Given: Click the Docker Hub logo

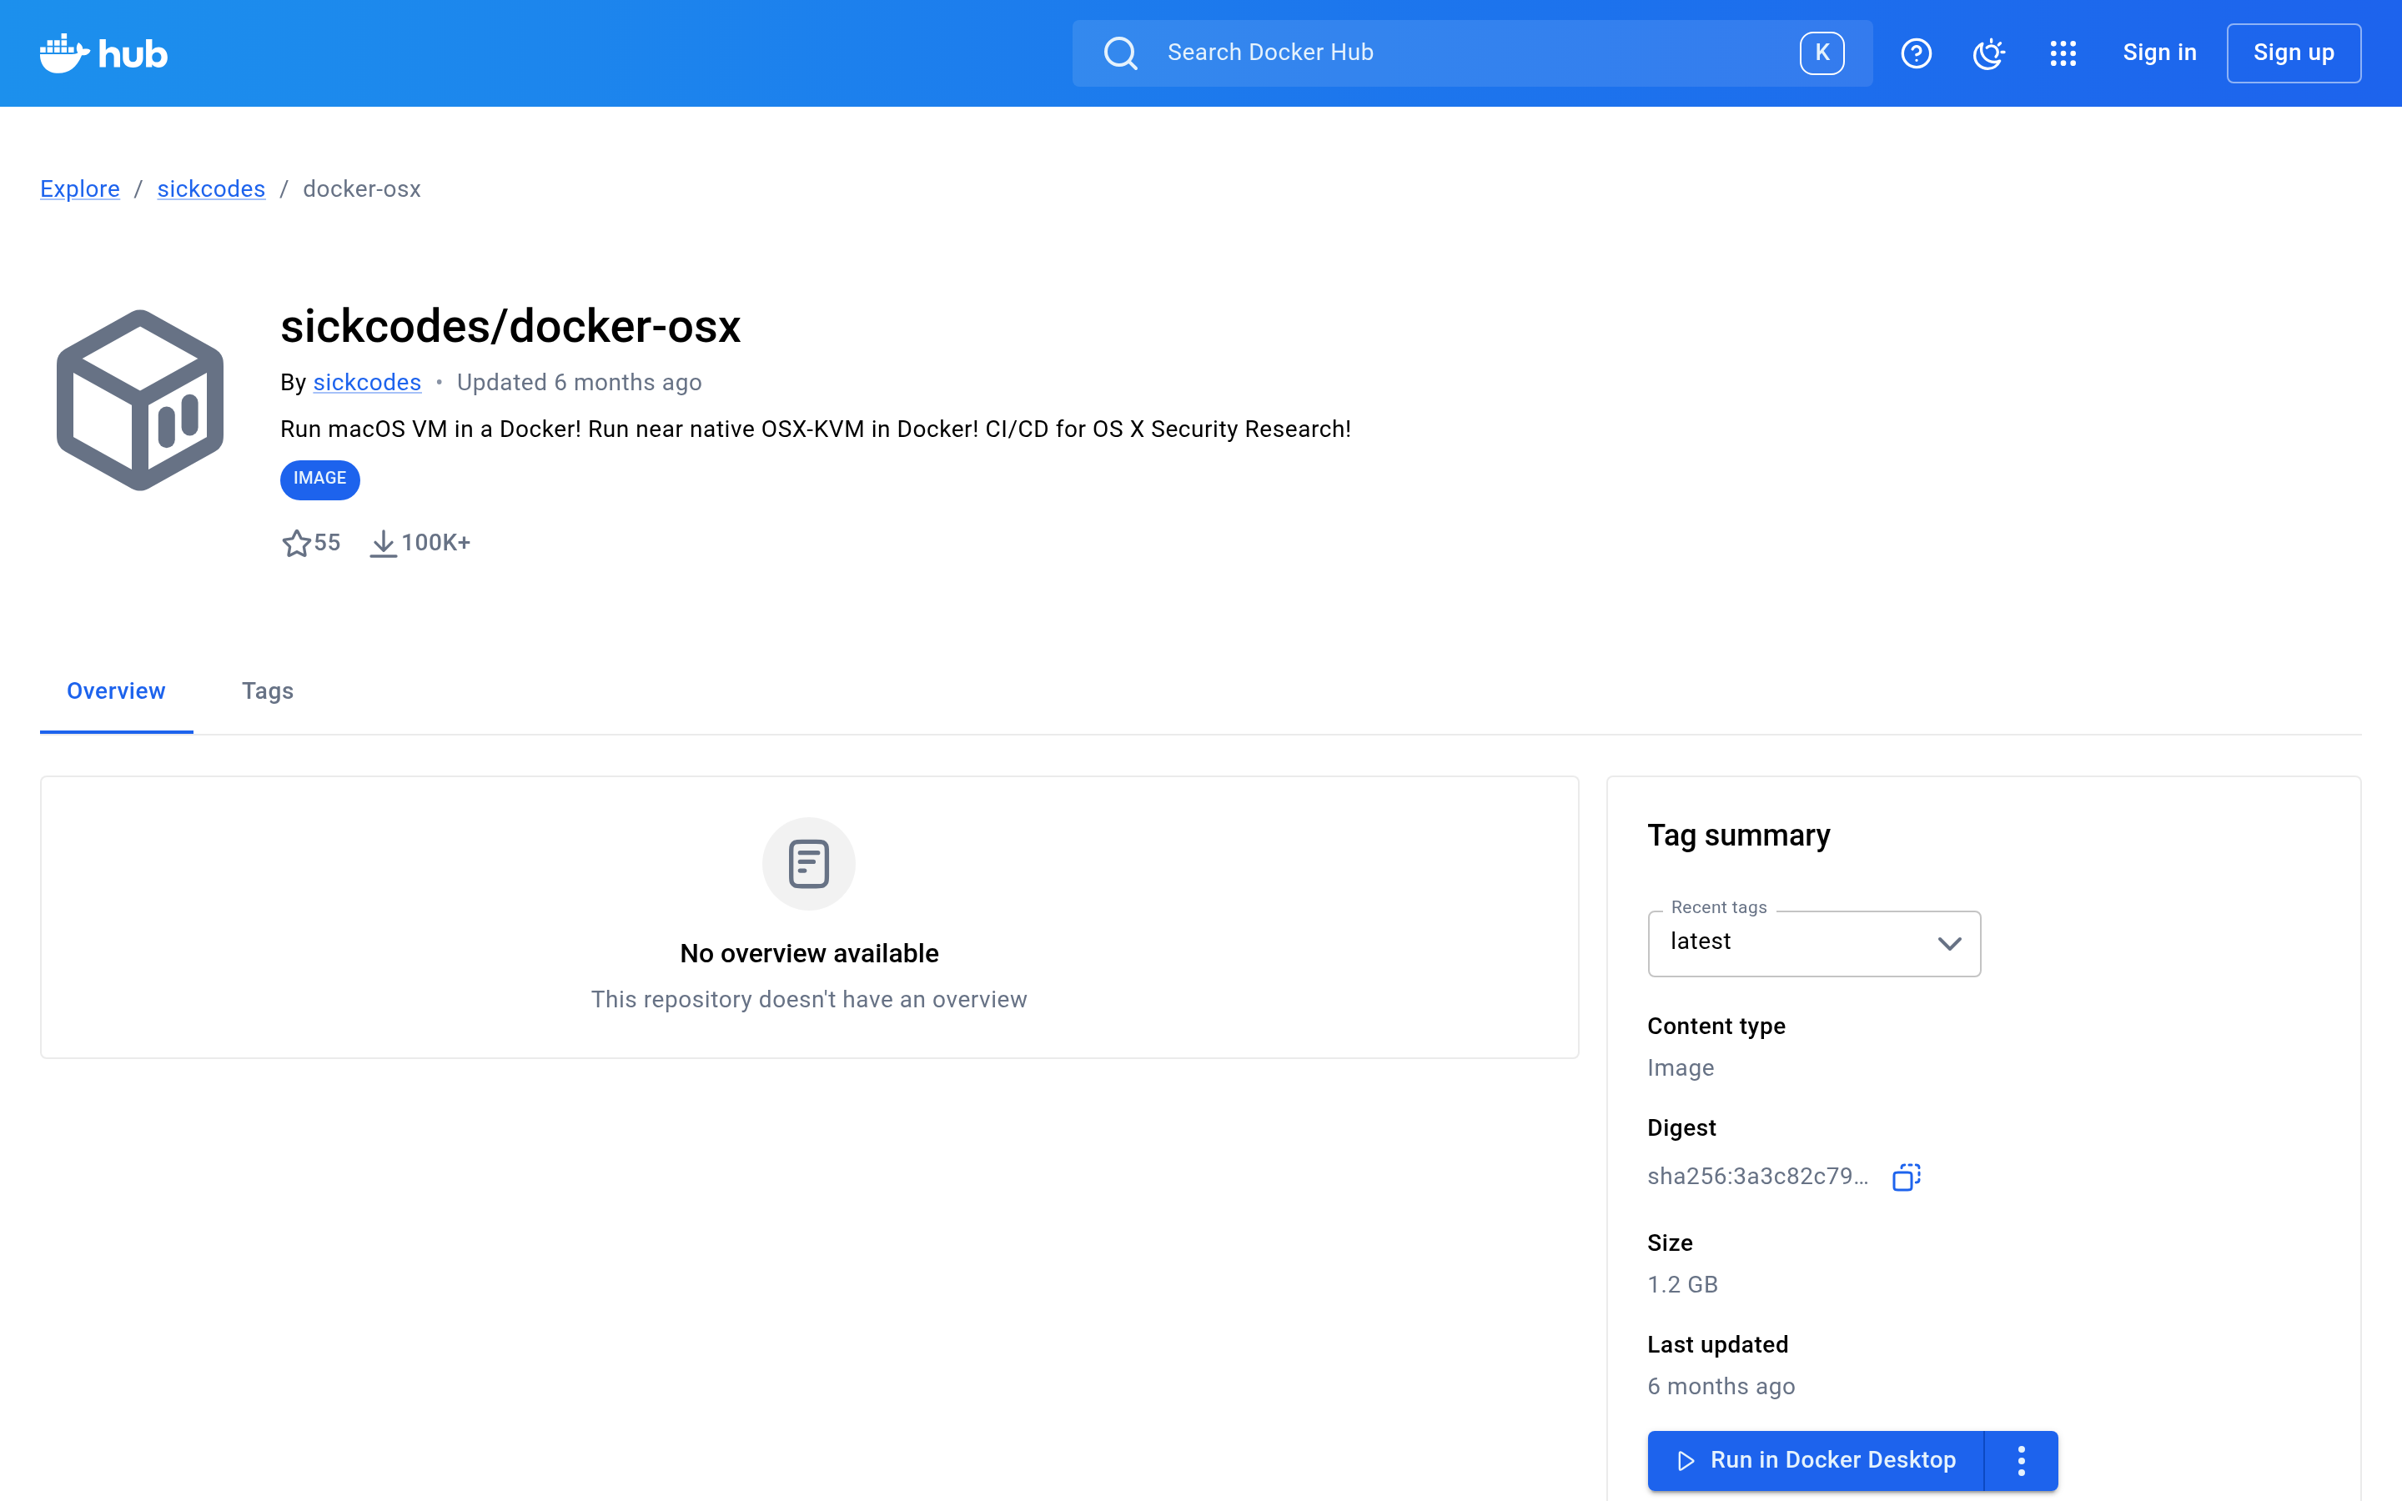Looking at the screenshot, I should click(x=103, y=53).
